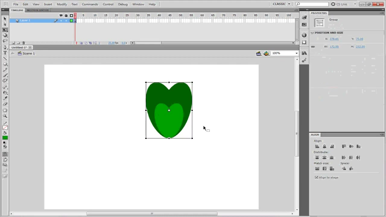Click the width value 172.55
This screenshot has height=217, width=386.
(334, 47)
